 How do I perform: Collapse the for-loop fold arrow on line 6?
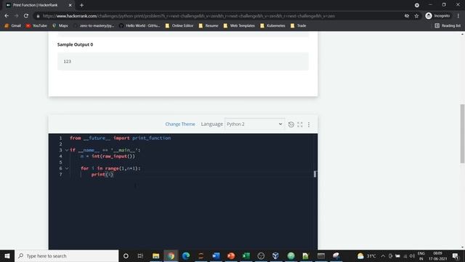tap(67, 168)
